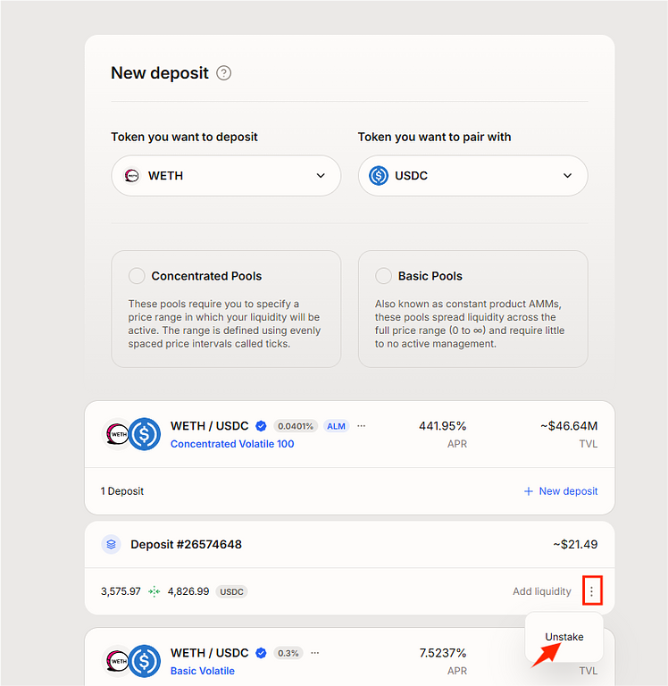Click Add liquidity on Deposit #26574648
Screen dimensions: 668x686
(541, 591)
